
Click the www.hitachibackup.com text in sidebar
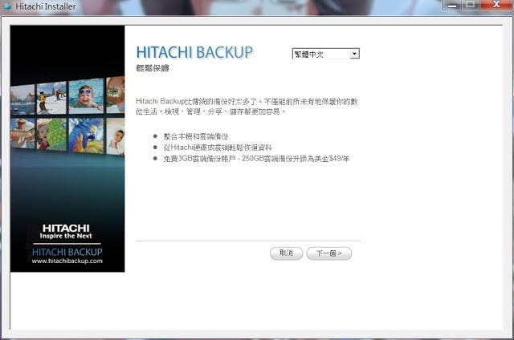tap(67, 261)
